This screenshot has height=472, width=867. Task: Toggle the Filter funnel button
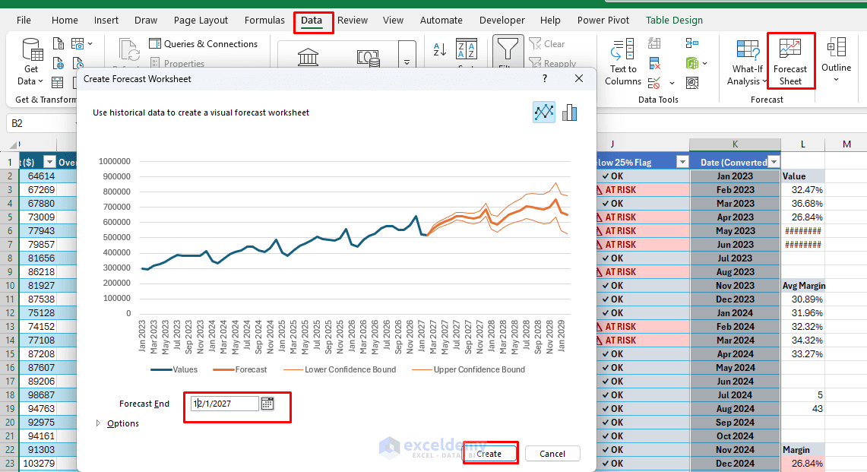507,51
